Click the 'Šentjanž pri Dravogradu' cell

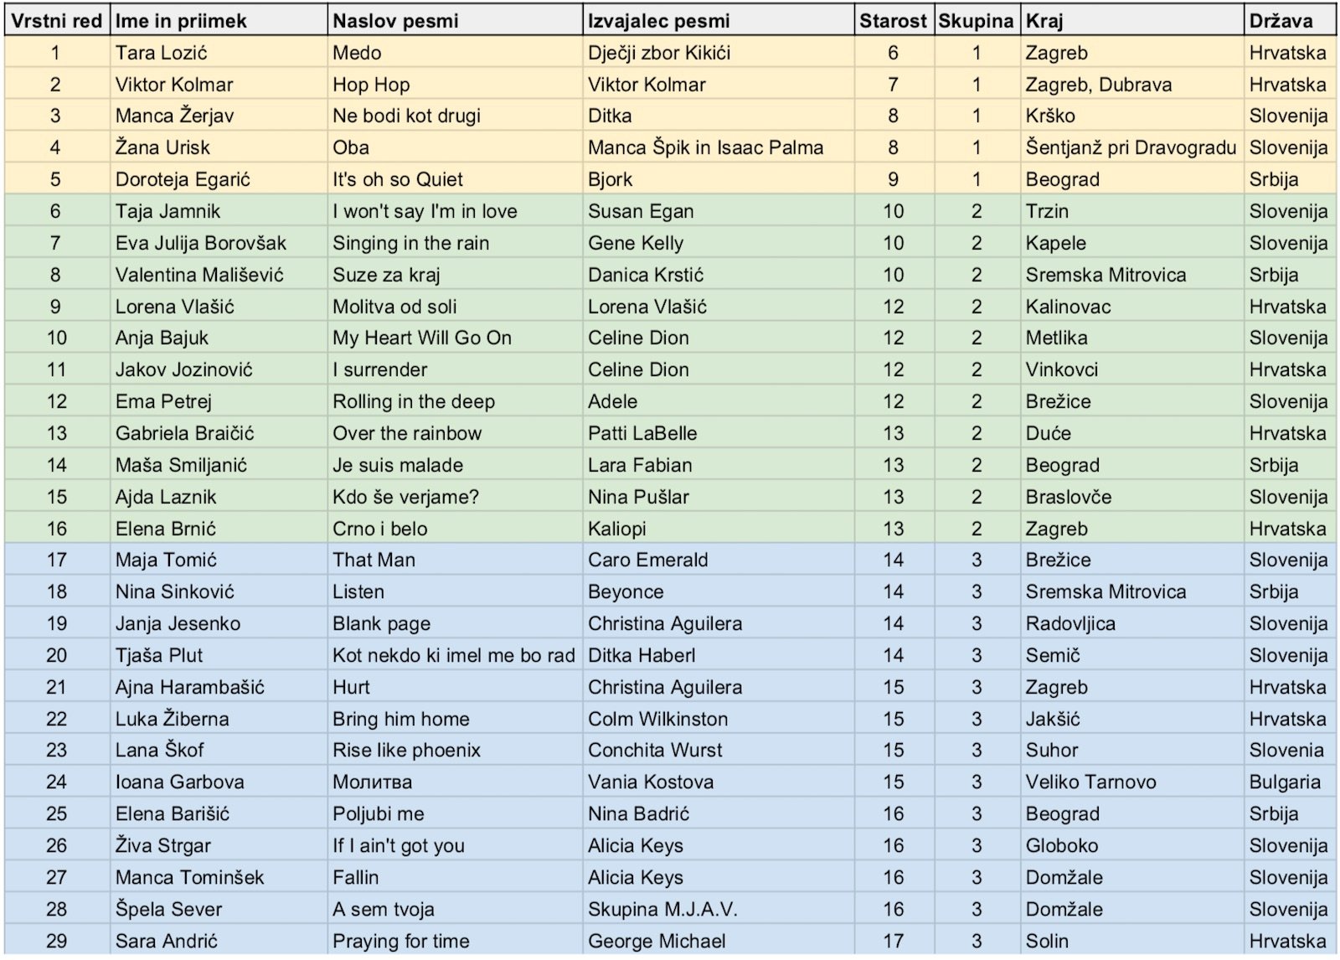[x=1131, y=147]
